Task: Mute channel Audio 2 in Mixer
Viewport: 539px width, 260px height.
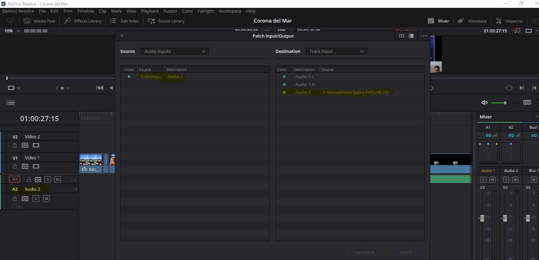Action: tap(515, 179)
